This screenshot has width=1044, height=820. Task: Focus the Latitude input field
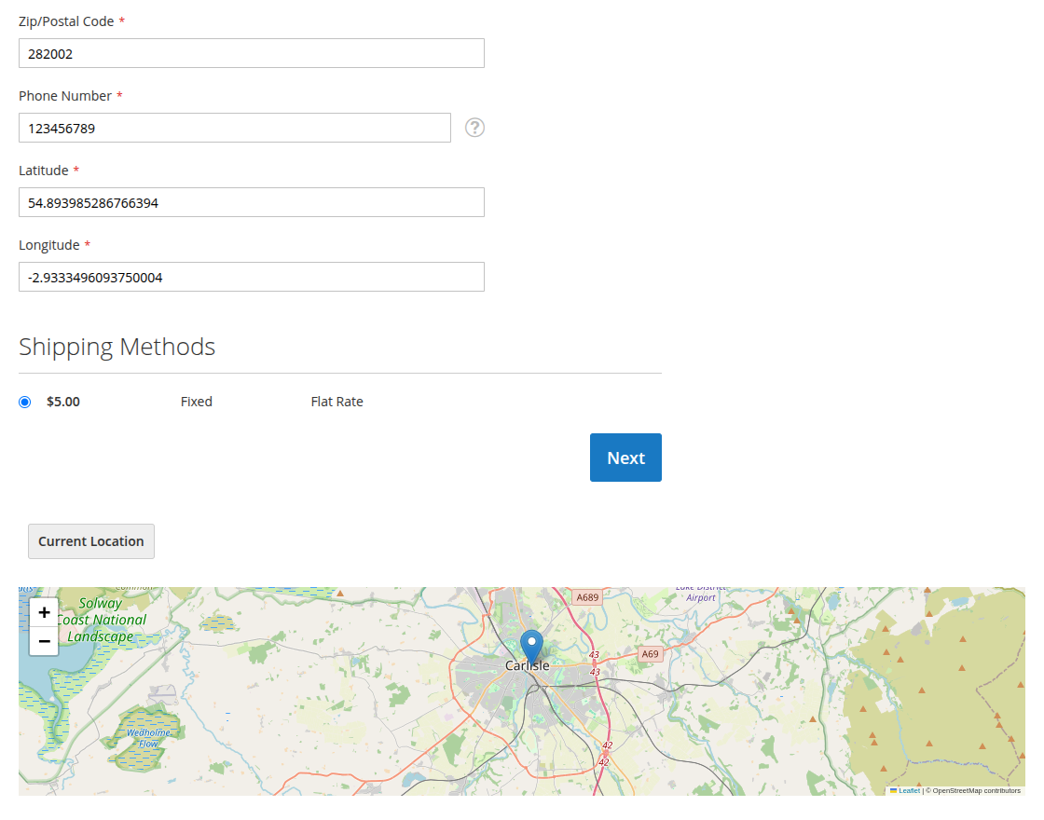(251, 202)
